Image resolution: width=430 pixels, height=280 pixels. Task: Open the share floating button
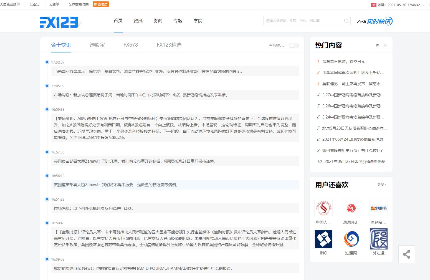pos(406,254)
